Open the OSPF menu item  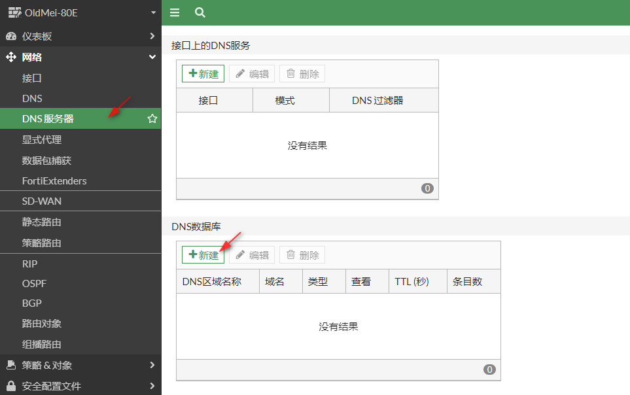pos(80,283)
